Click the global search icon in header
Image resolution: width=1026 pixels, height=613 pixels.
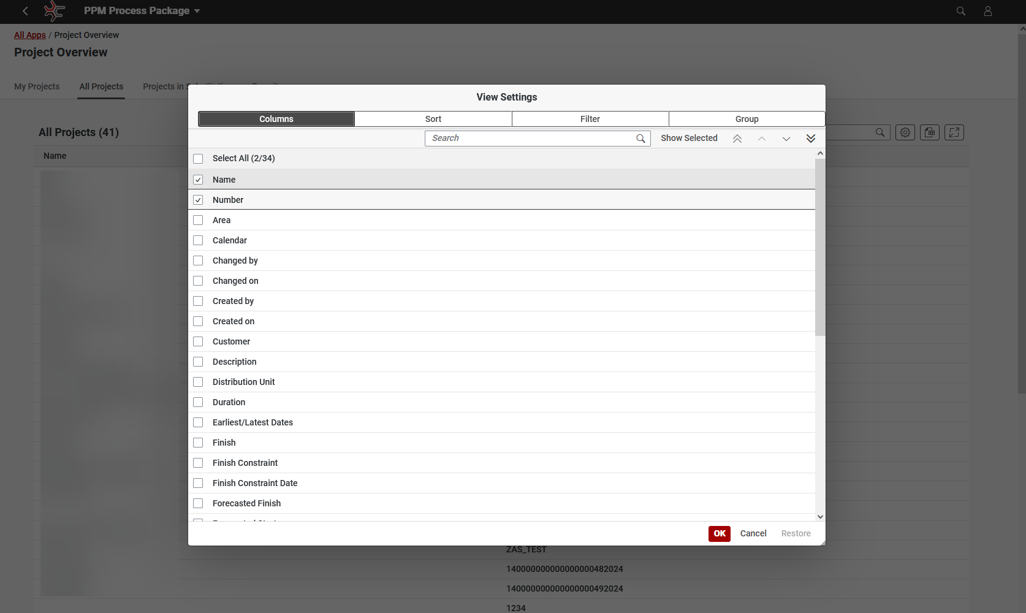961,11
